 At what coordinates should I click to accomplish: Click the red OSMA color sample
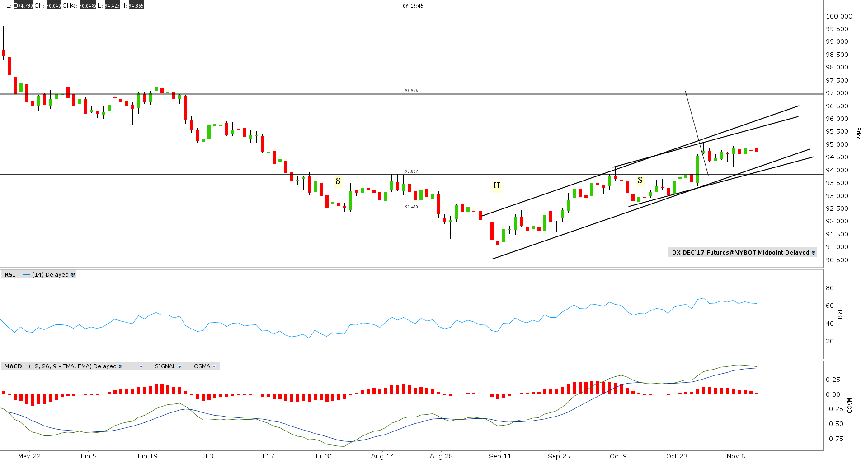click(188, 366)
